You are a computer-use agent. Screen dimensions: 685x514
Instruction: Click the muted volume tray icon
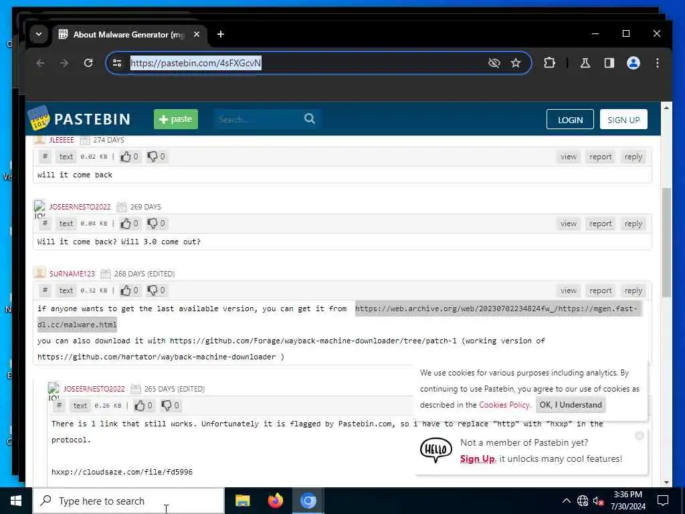[597, 501]
